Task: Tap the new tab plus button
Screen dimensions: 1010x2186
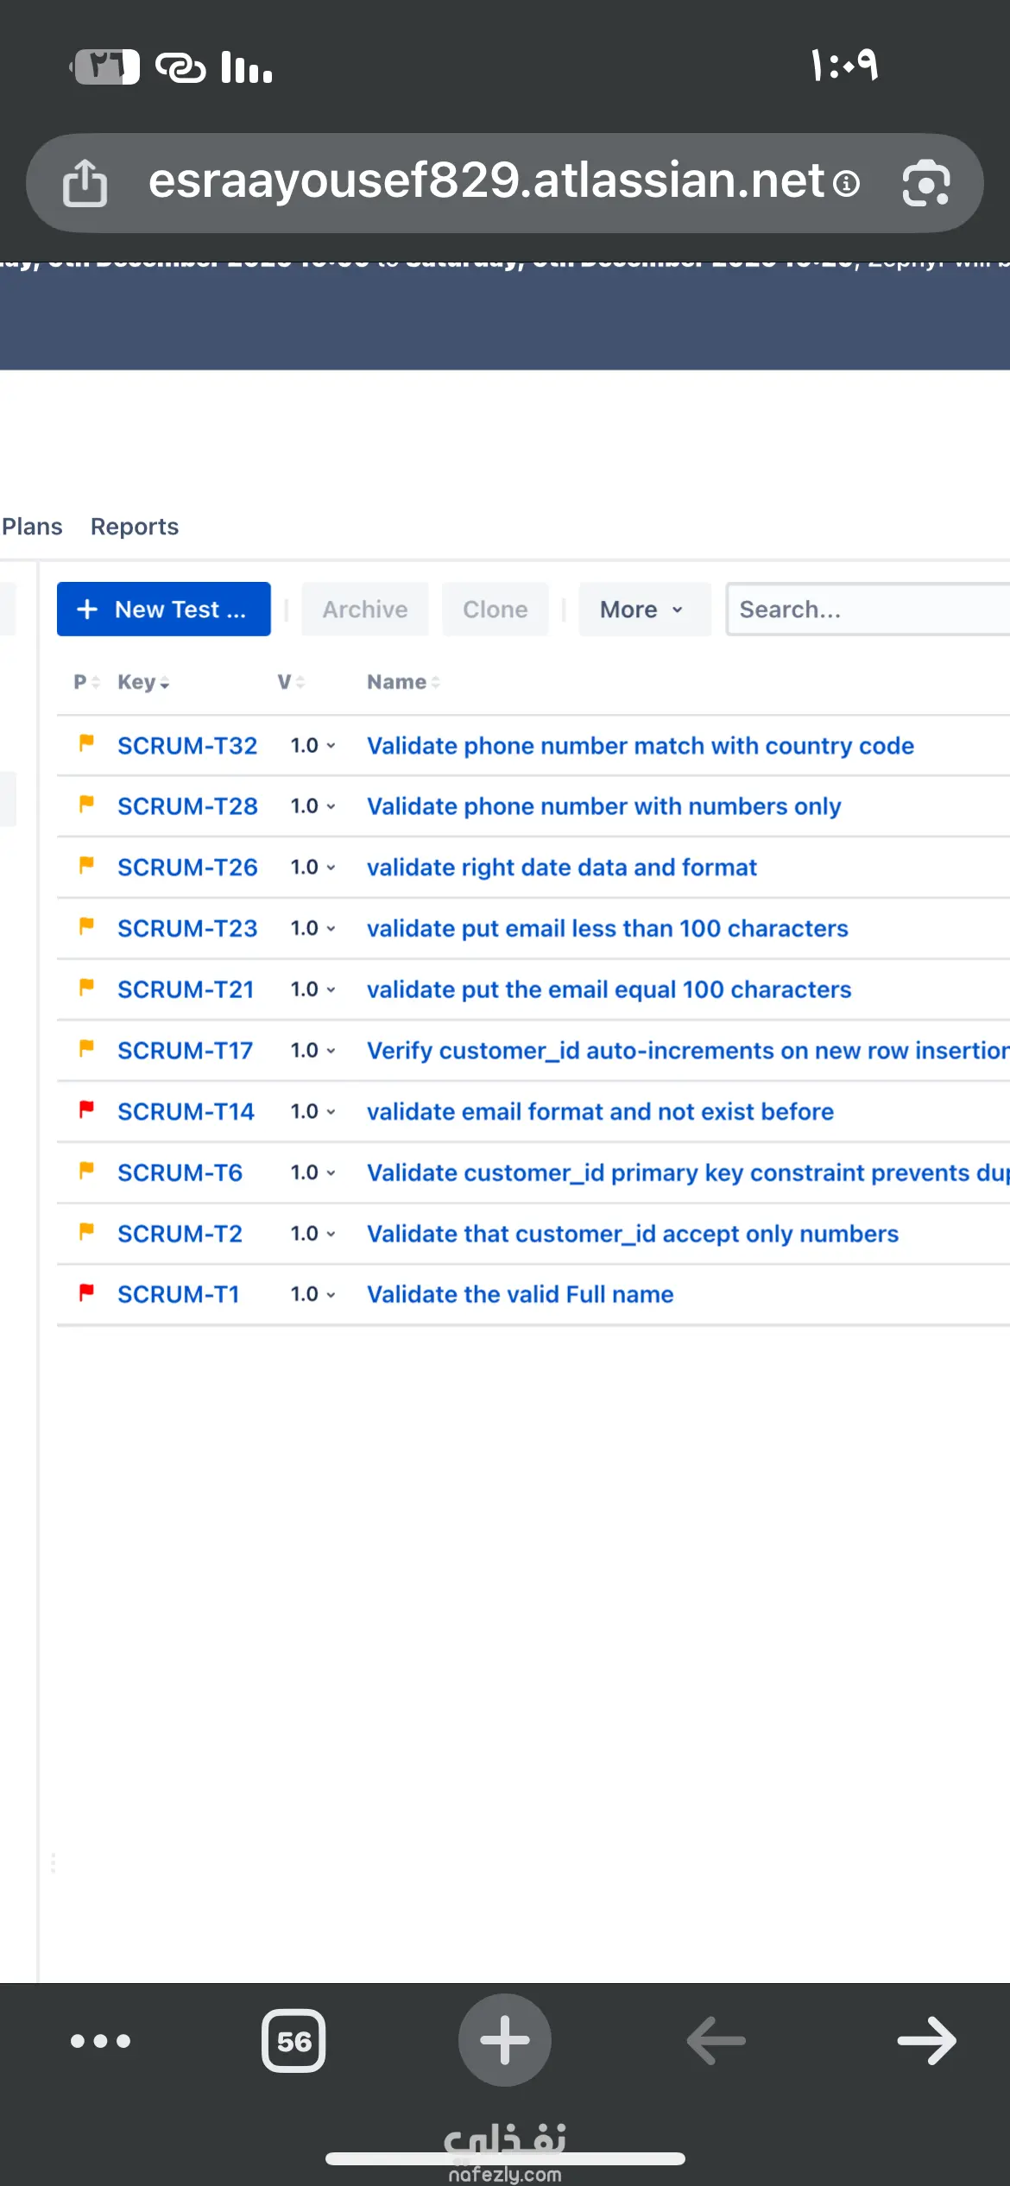Action: [505, 2040]
